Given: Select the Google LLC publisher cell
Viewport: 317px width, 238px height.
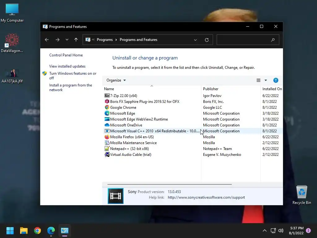Looking at the screenshot, I should coord(212,107).
